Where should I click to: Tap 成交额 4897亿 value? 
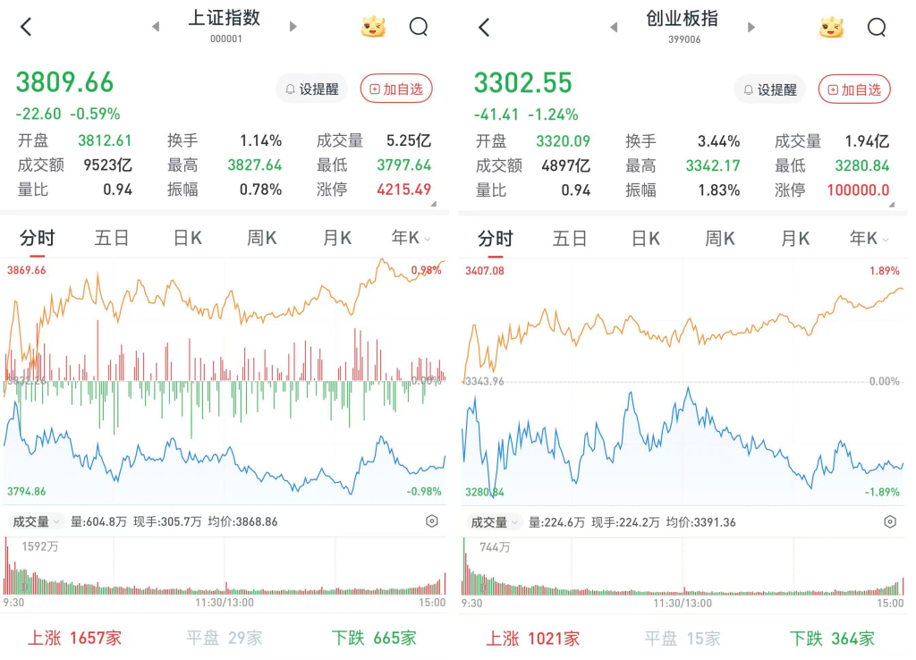[565, 165]
